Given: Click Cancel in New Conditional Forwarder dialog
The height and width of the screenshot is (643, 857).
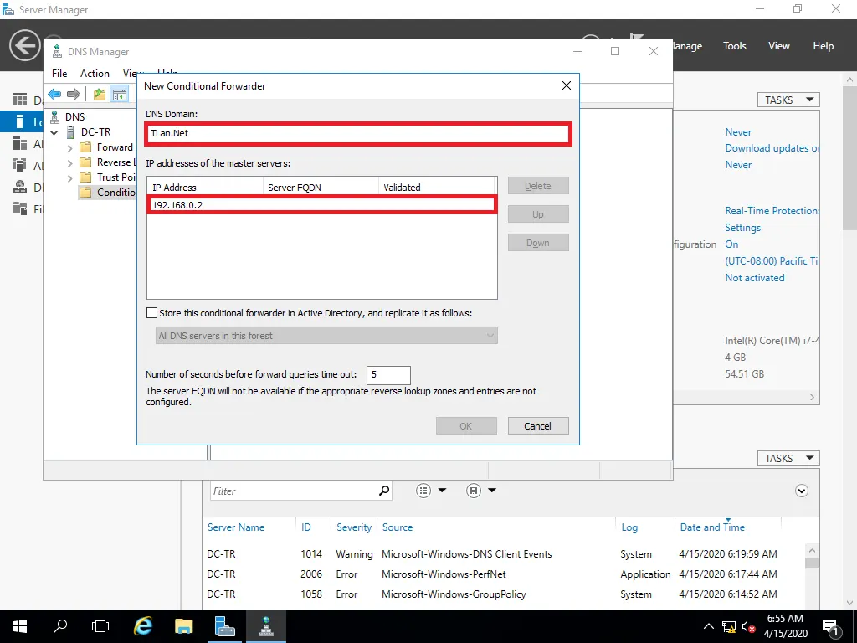Looking at the screenshot, I should [538, 426].
